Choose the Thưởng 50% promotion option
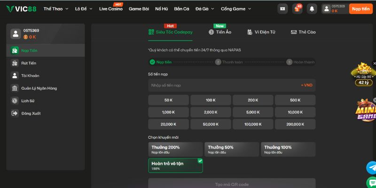Image resolution: width=376 pixels, height=188 pixels. coord(231,149)
